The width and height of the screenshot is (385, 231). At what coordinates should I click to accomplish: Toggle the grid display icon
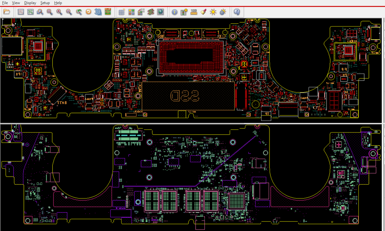122,12
